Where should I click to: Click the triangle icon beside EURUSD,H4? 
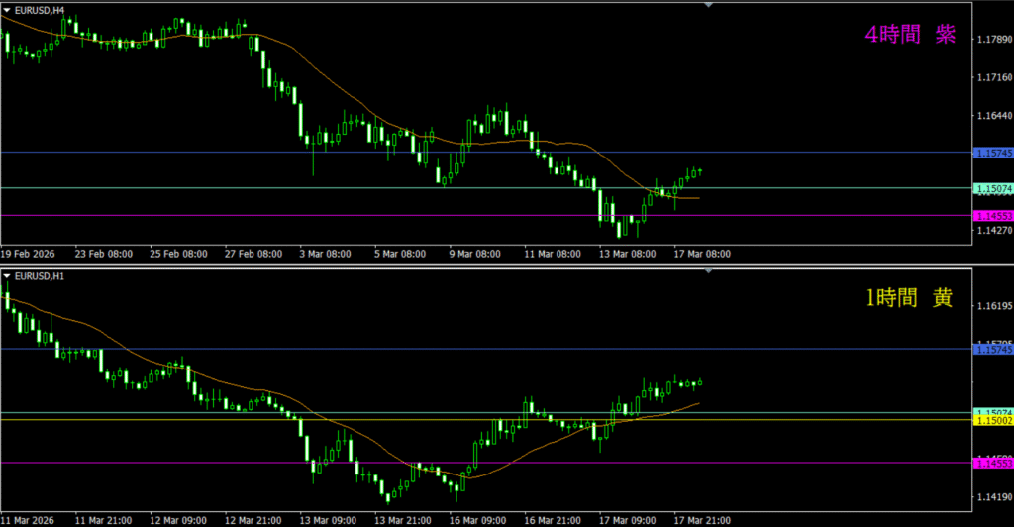click(x=7, y=9)
